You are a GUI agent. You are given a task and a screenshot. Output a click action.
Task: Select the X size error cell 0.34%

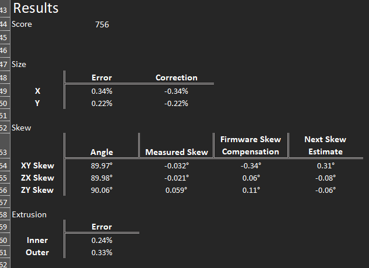101,91
